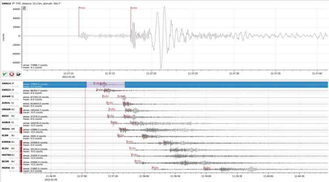
Task: Click the highlighted zoom window on SWN14 trace
Action: (x=106, y=85)
